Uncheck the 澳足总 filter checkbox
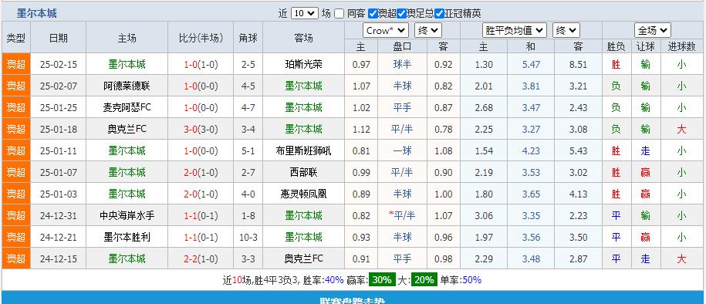The image size is (706, 304). 402,14
